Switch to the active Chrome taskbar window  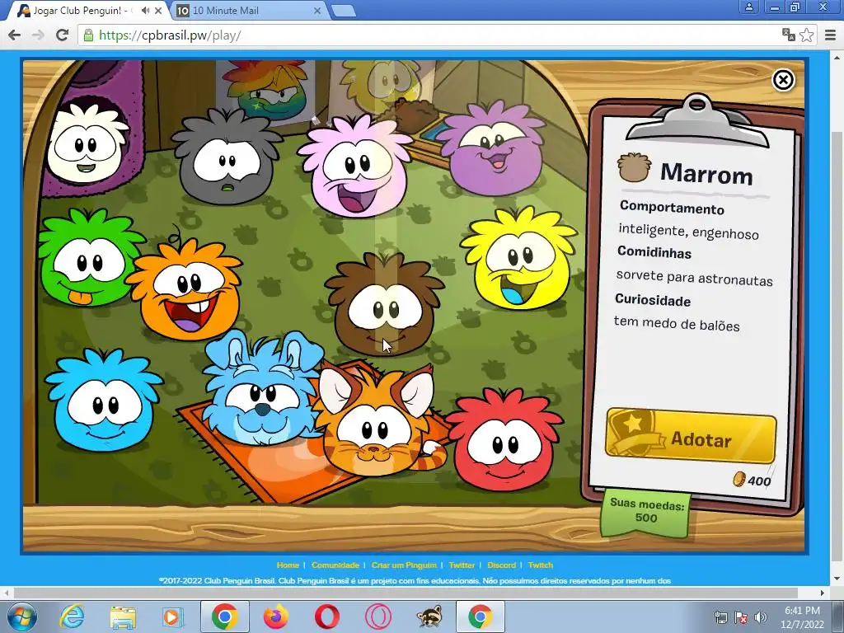click(481, 617)
